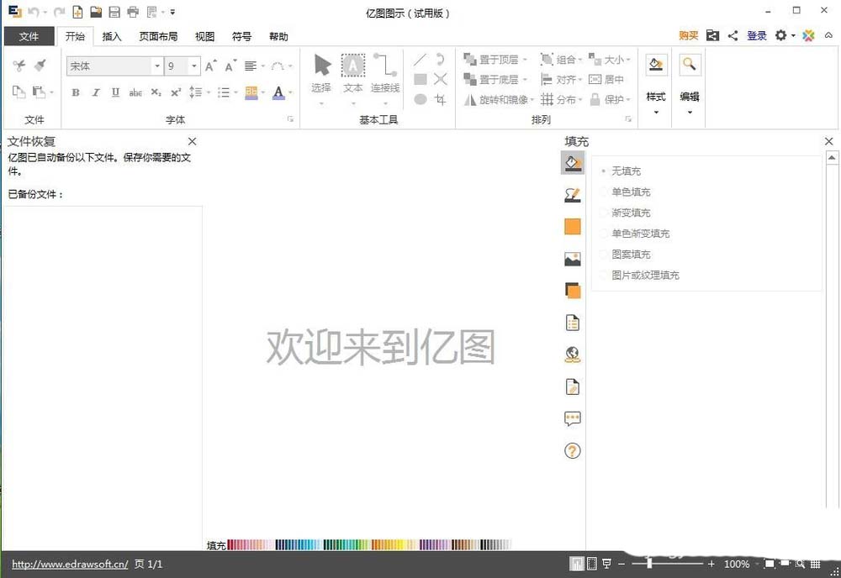The image size is (841, 578).
Task: Open the 视图 (View) ribbon tab
Action: pos(204,36)
